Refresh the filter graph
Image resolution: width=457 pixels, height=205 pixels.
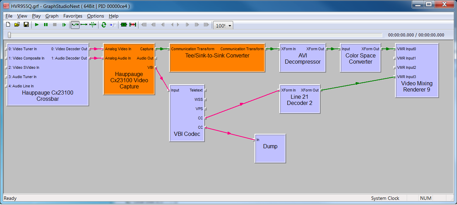pos(104,25)
